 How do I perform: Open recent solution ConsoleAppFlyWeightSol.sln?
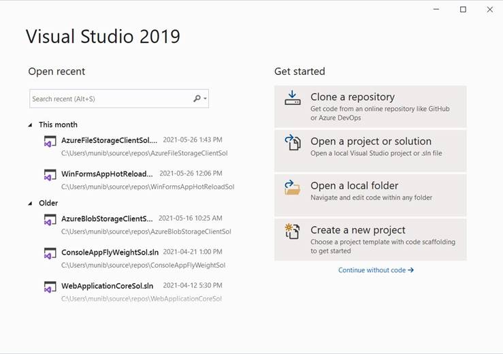pos(109,253)
